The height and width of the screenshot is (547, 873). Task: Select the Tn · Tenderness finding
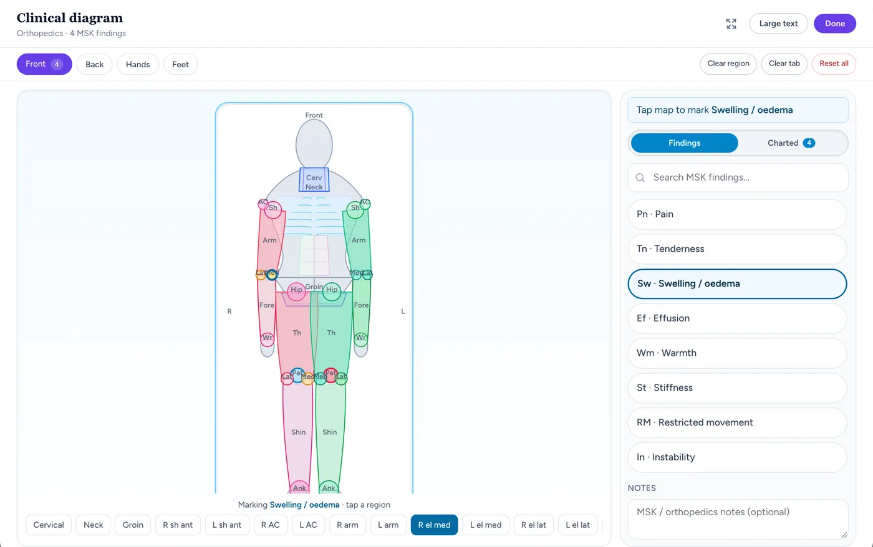(738, 249)
